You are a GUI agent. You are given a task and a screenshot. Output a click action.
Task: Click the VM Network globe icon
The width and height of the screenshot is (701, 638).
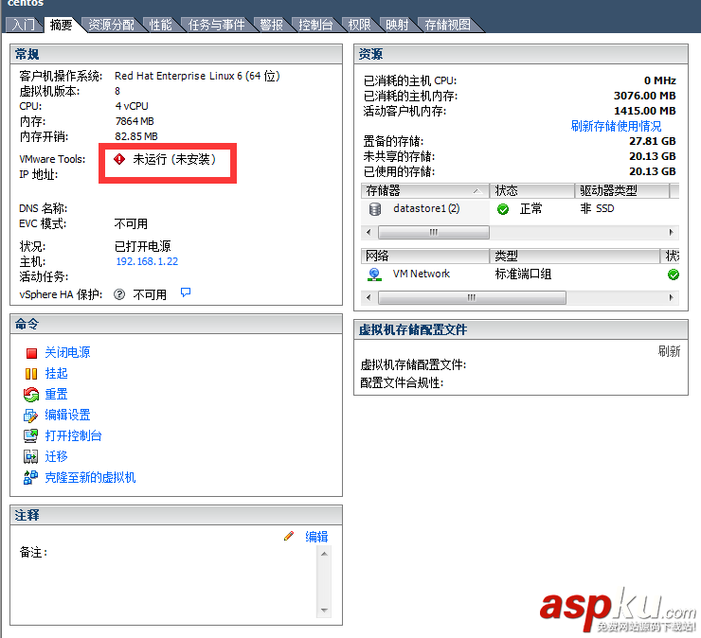point(374,275)
